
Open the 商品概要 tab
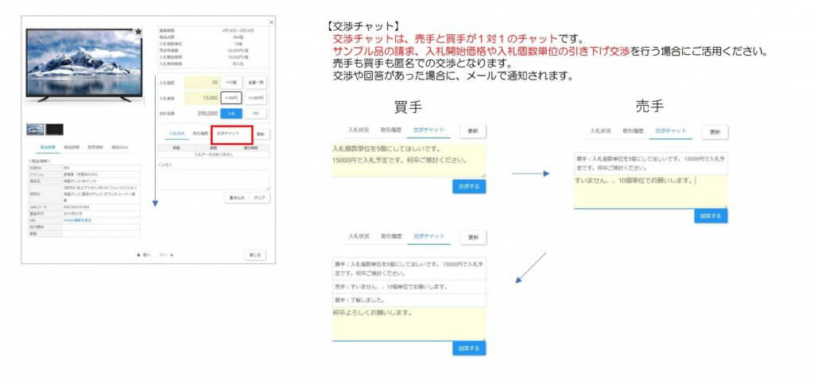[48, 148]
